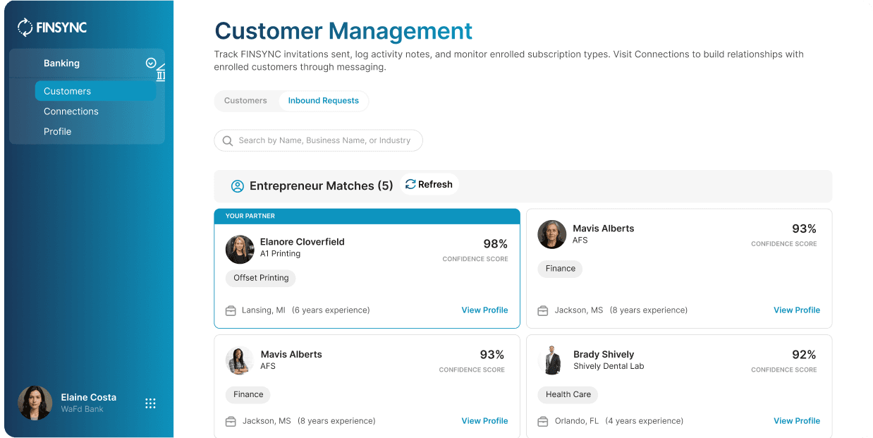Image resolution: width=873 pixels, height=438 pixels.
Task: Click Elanore Cloverfield's avatar photo
Action: (240, 250)
